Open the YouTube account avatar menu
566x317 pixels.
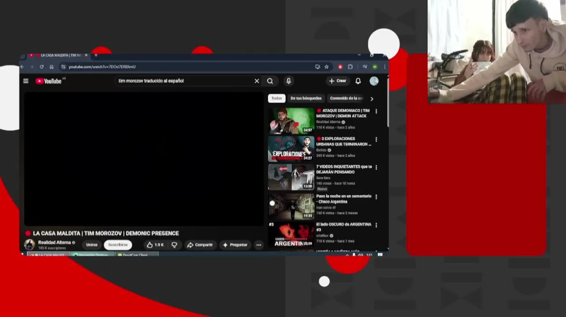[x=374, y=81]
